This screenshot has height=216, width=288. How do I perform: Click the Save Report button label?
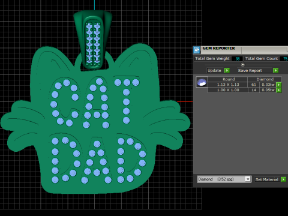tap(250, 70)
